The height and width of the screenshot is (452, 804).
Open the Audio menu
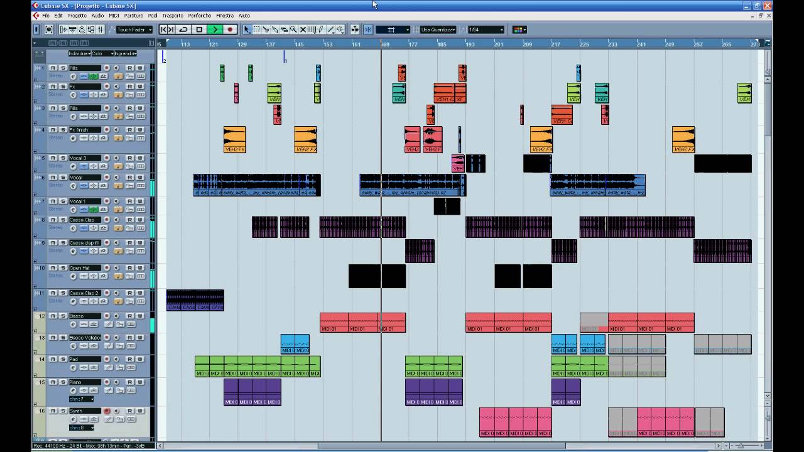97,15
